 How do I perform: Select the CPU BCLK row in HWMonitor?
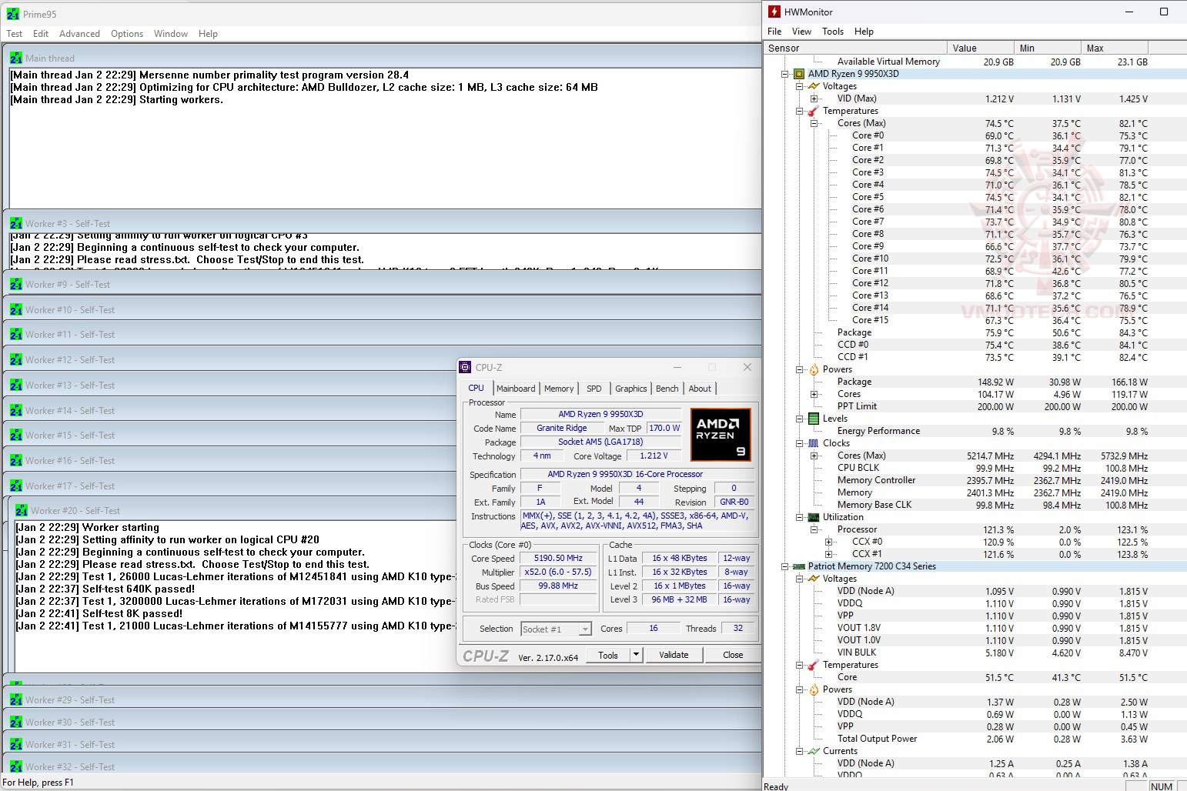[x=992, y=468]
